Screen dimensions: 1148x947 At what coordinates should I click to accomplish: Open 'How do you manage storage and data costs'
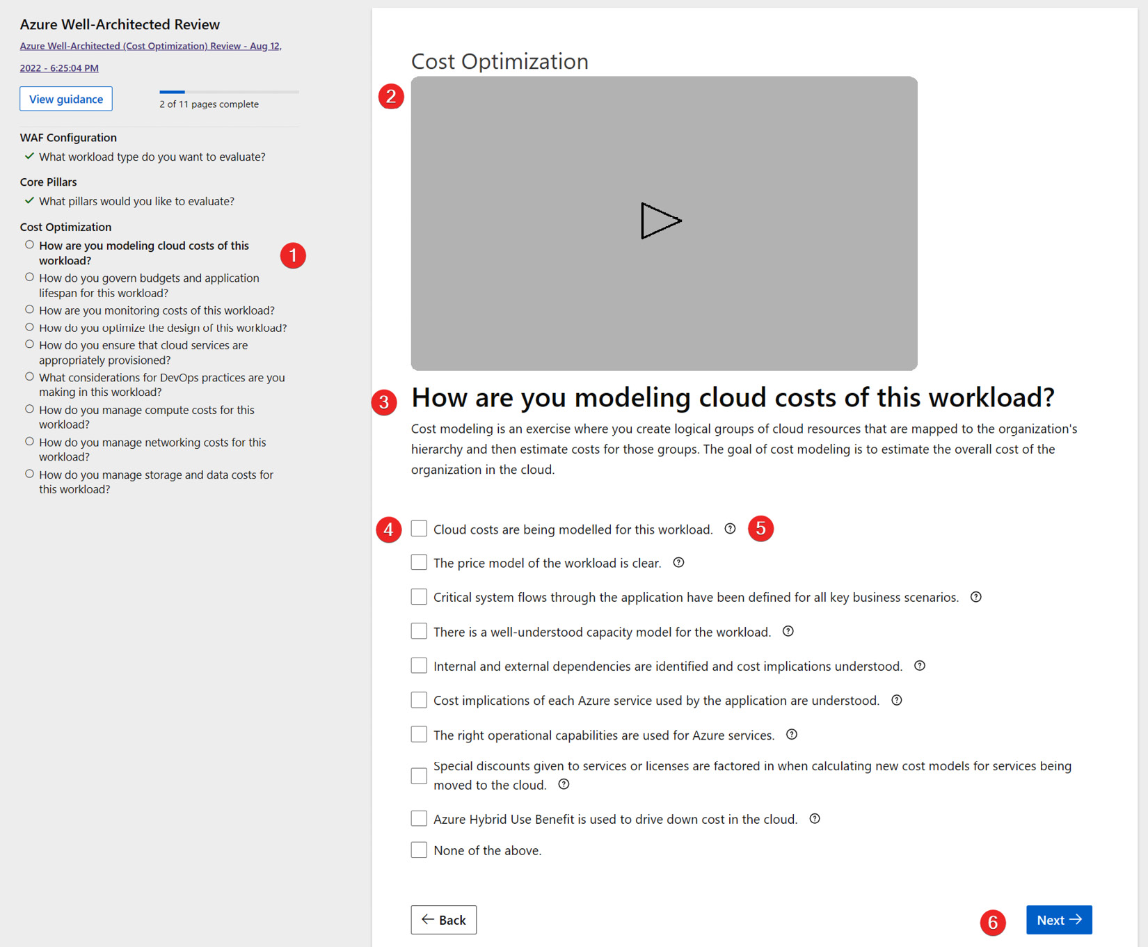156,482
